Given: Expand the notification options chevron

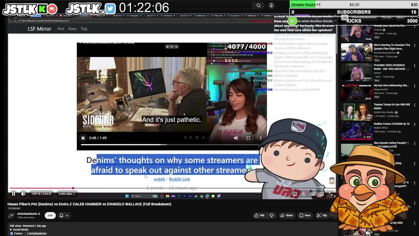Looking at the screenshot, I should [67, 216].
